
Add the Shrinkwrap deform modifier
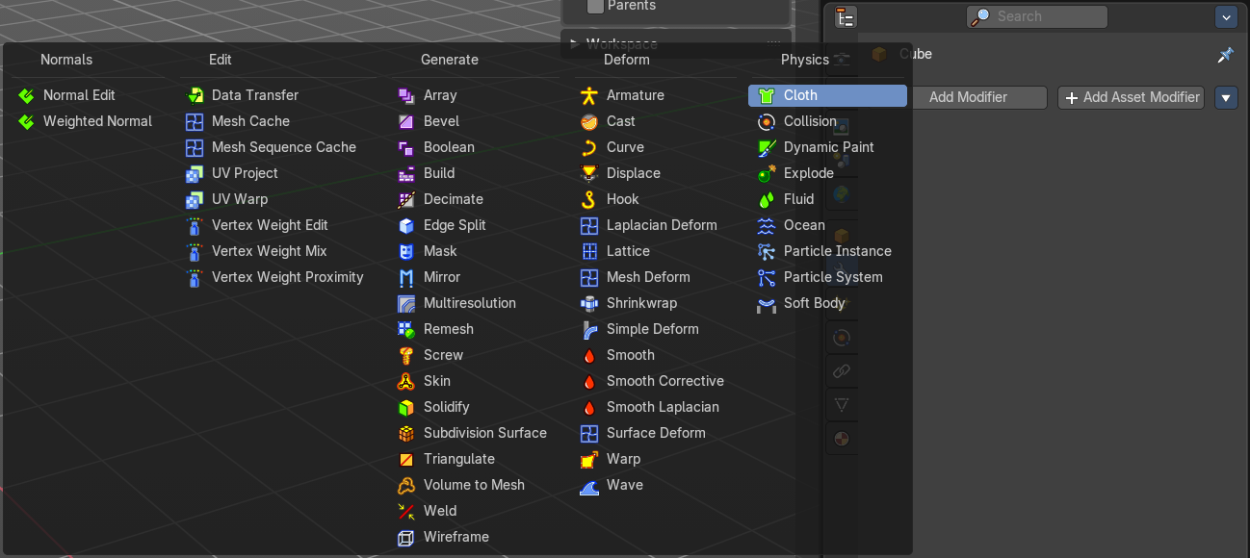click(x=657, y=303)
